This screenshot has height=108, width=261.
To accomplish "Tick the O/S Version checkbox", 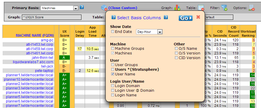I will (176, 53).
